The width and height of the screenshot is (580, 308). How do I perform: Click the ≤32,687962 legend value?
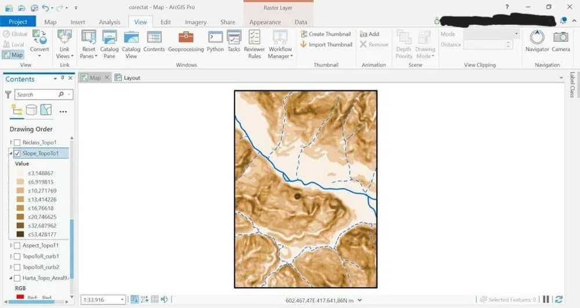coord(42,226)
